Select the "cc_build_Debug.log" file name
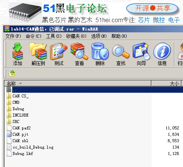Image resolution: width=183 pixels, height=167 pixels. coord(33,147)
